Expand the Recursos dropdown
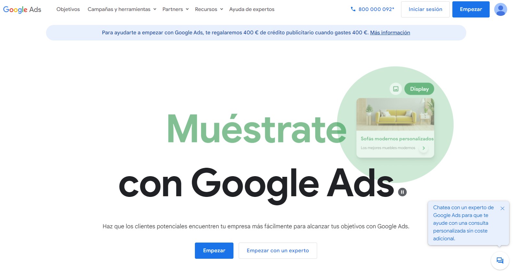Viewport: 513px width, 273px height. (209, 9)
